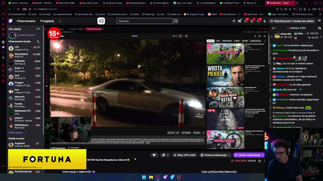Screen dimensions: 323x181
Task: Click the search magnifier button
Action: [176, 21]
